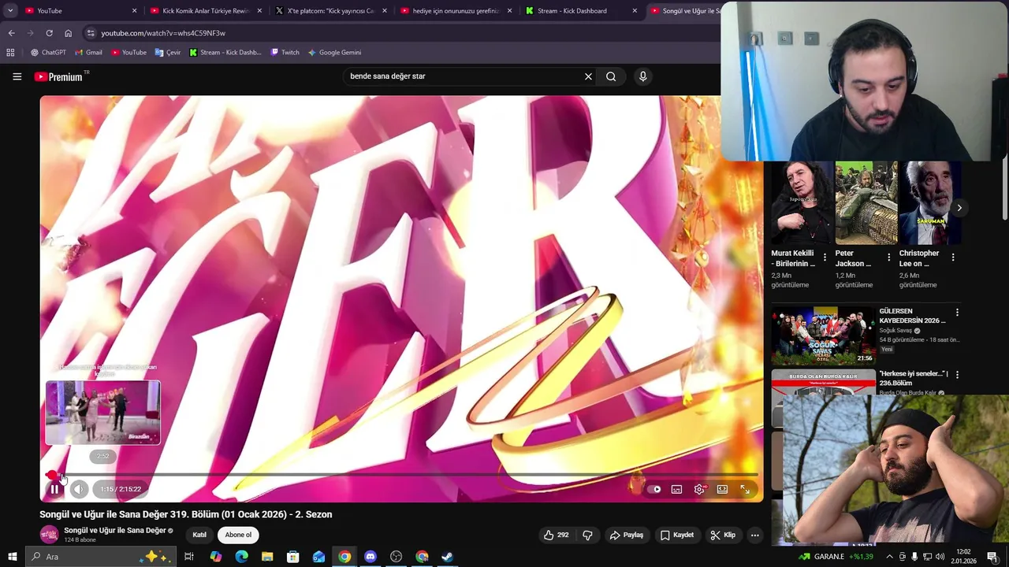Click next arrow on Shorts shelf
The width and height of the screenshot is (1009, 567).
(959, 208)
